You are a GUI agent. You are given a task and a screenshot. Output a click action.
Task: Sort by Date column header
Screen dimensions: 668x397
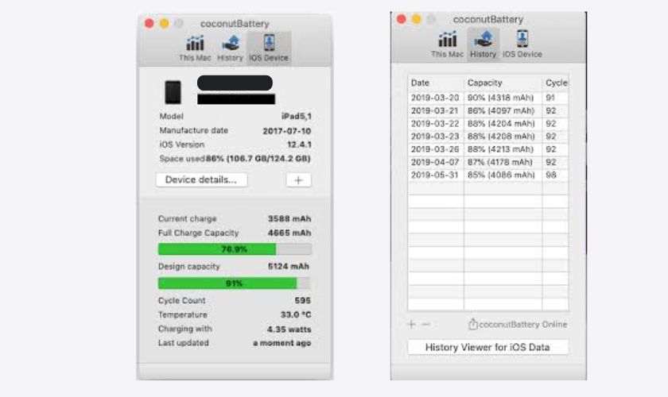click(436, 83)
